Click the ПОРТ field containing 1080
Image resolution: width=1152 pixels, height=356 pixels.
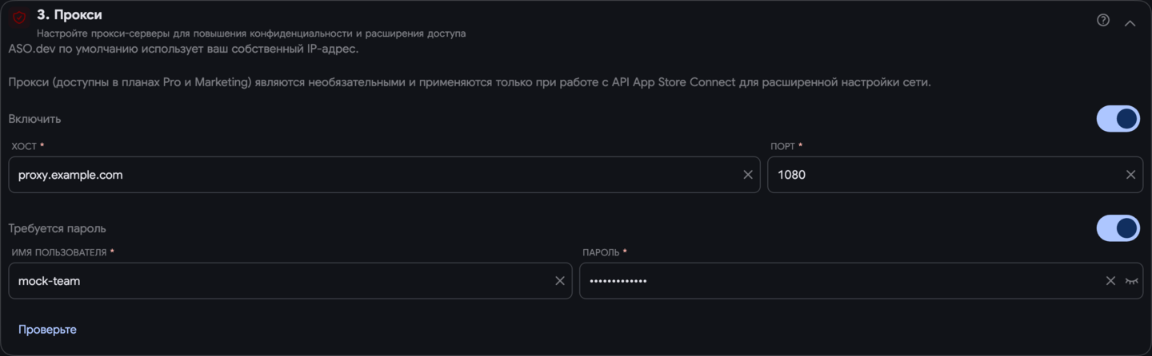point(954,175)
